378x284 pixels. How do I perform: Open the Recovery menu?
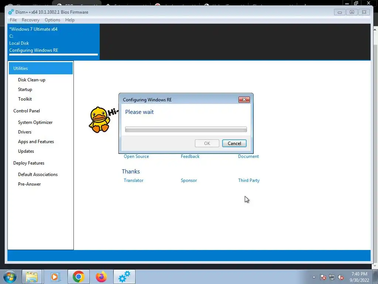pos(30,20)
